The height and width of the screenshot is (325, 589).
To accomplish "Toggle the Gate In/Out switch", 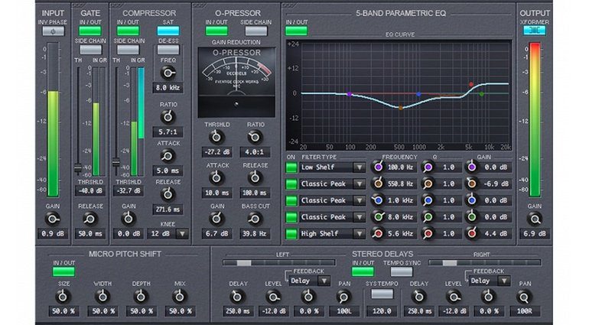I will tap(90, 32).
